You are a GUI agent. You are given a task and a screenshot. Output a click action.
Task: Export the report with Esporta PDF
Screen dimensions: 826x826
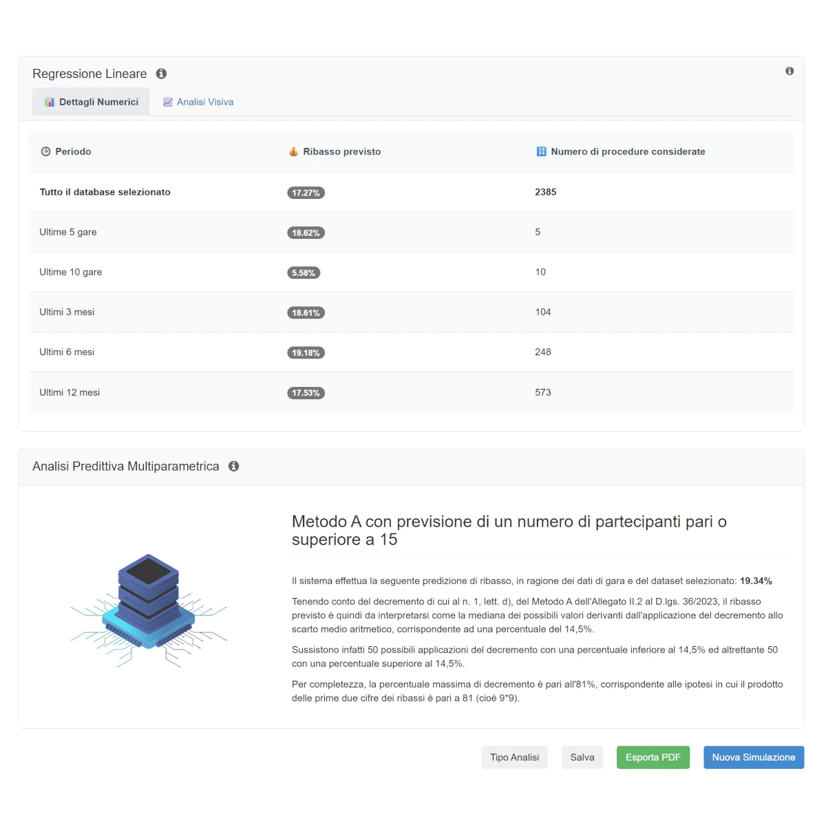point(653,757)
